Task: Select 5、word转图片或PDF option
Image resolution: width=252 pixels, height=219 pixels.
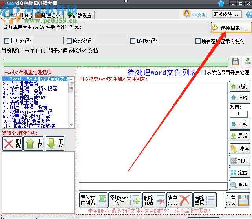Action: (x=35, y=98)
